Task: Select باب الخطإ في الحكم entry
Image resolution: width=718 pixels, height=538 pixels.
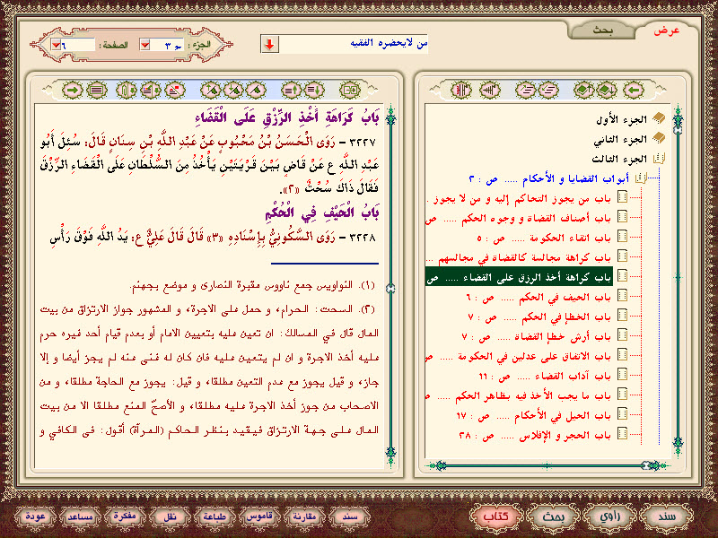Action: point(539,317)
